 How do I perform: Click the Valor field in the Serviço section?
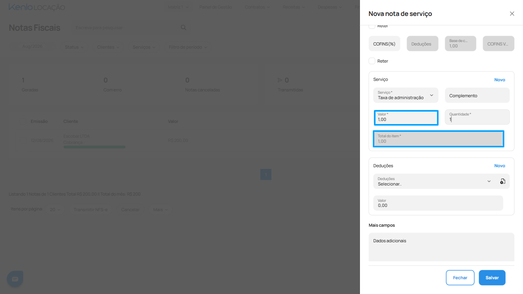(x=406, y=117)
